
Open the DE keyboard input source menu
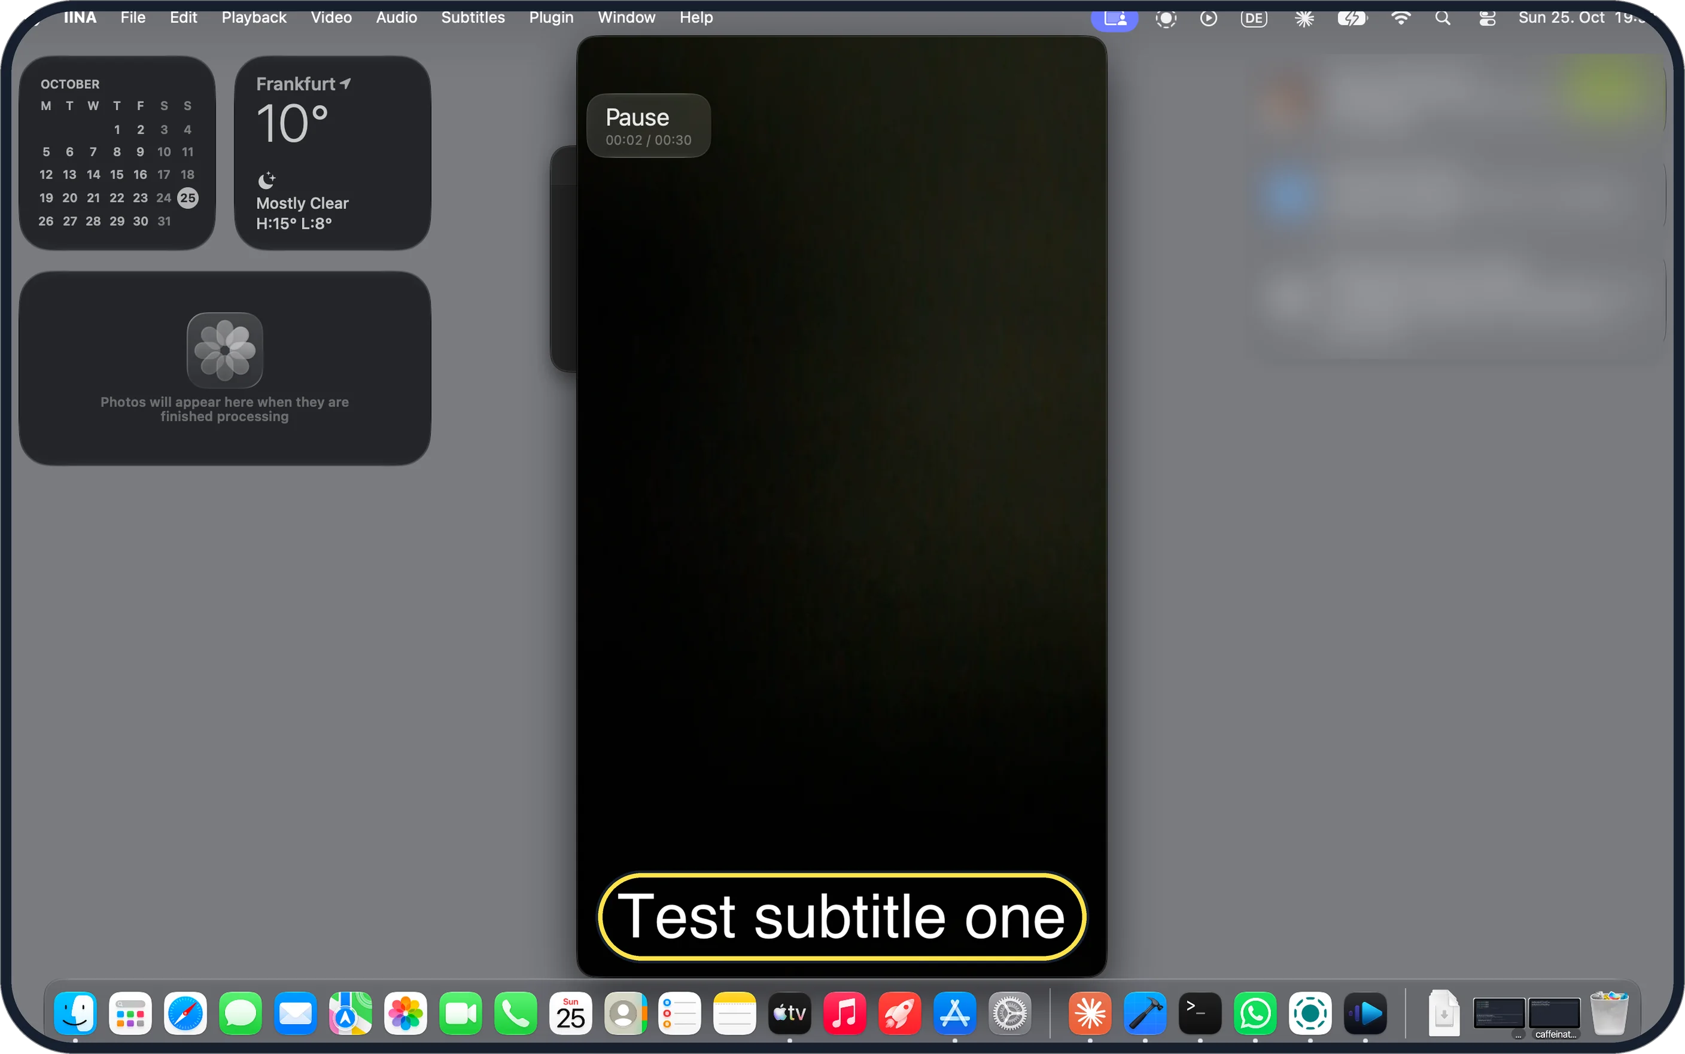(x=1254, y=19)
